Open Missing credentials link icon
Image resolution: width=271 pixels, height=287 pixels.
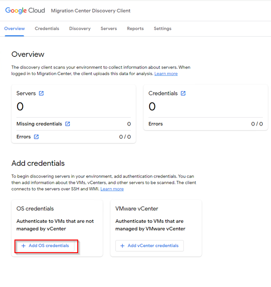click(68, 124)
